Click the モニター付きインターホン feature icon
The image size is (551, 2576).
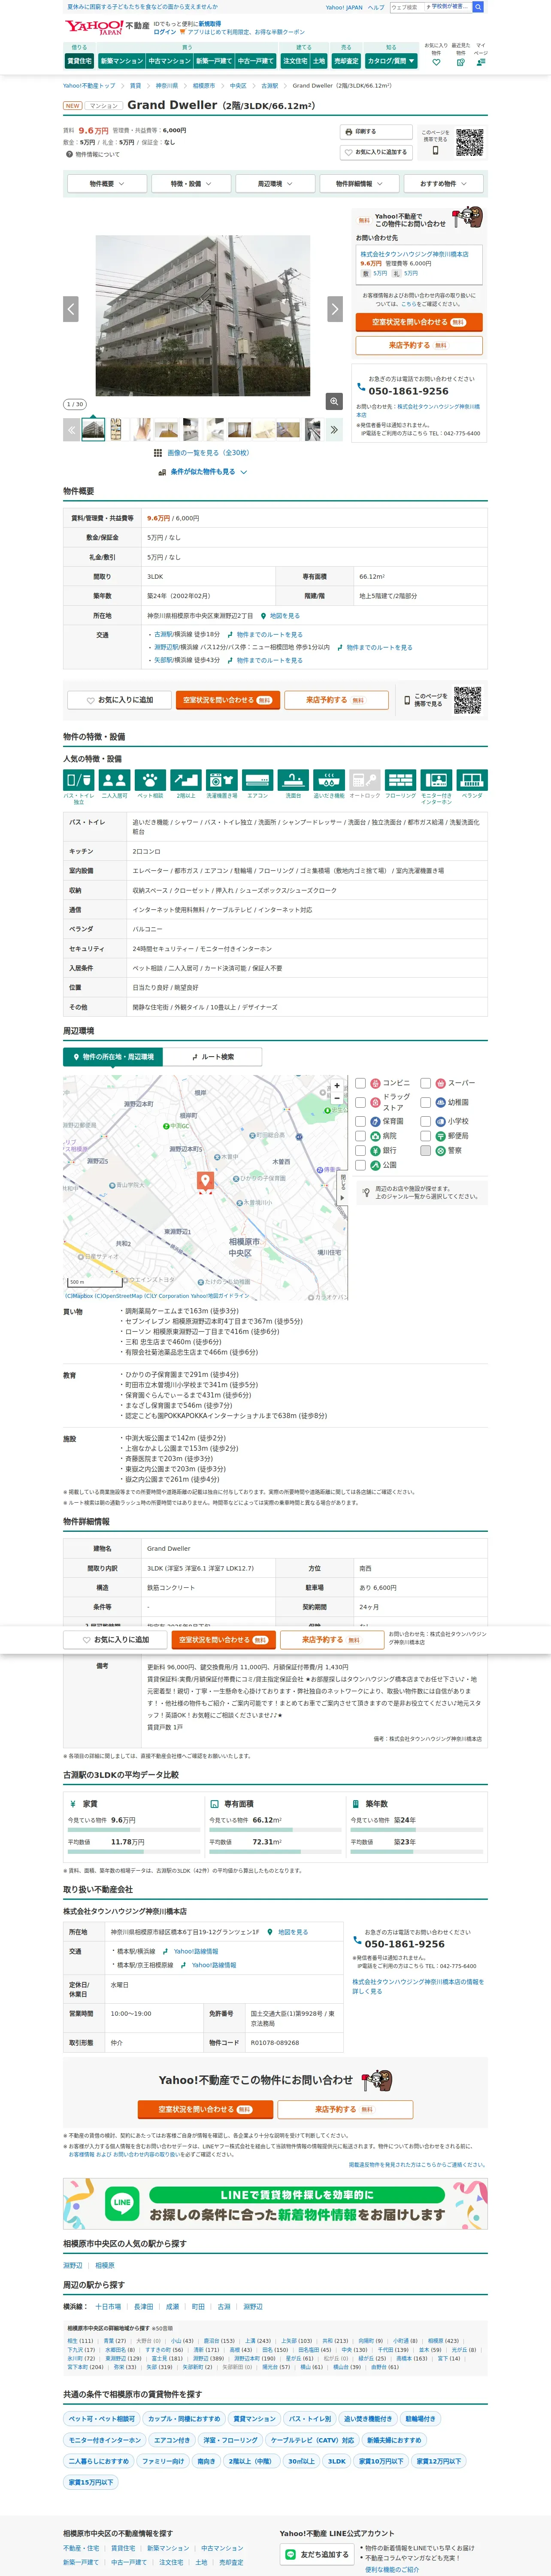(x=436, y=780)
